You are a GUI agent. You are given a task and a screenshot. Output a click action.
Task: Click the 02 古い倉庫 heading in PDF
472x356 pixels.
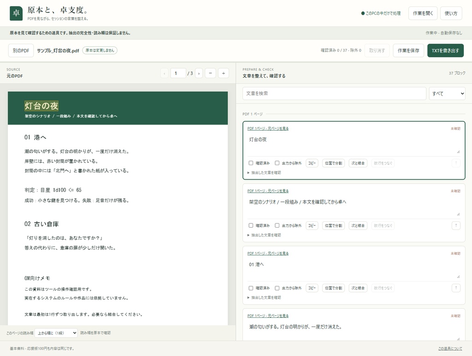pyautogui.click(x=41, y=224)
